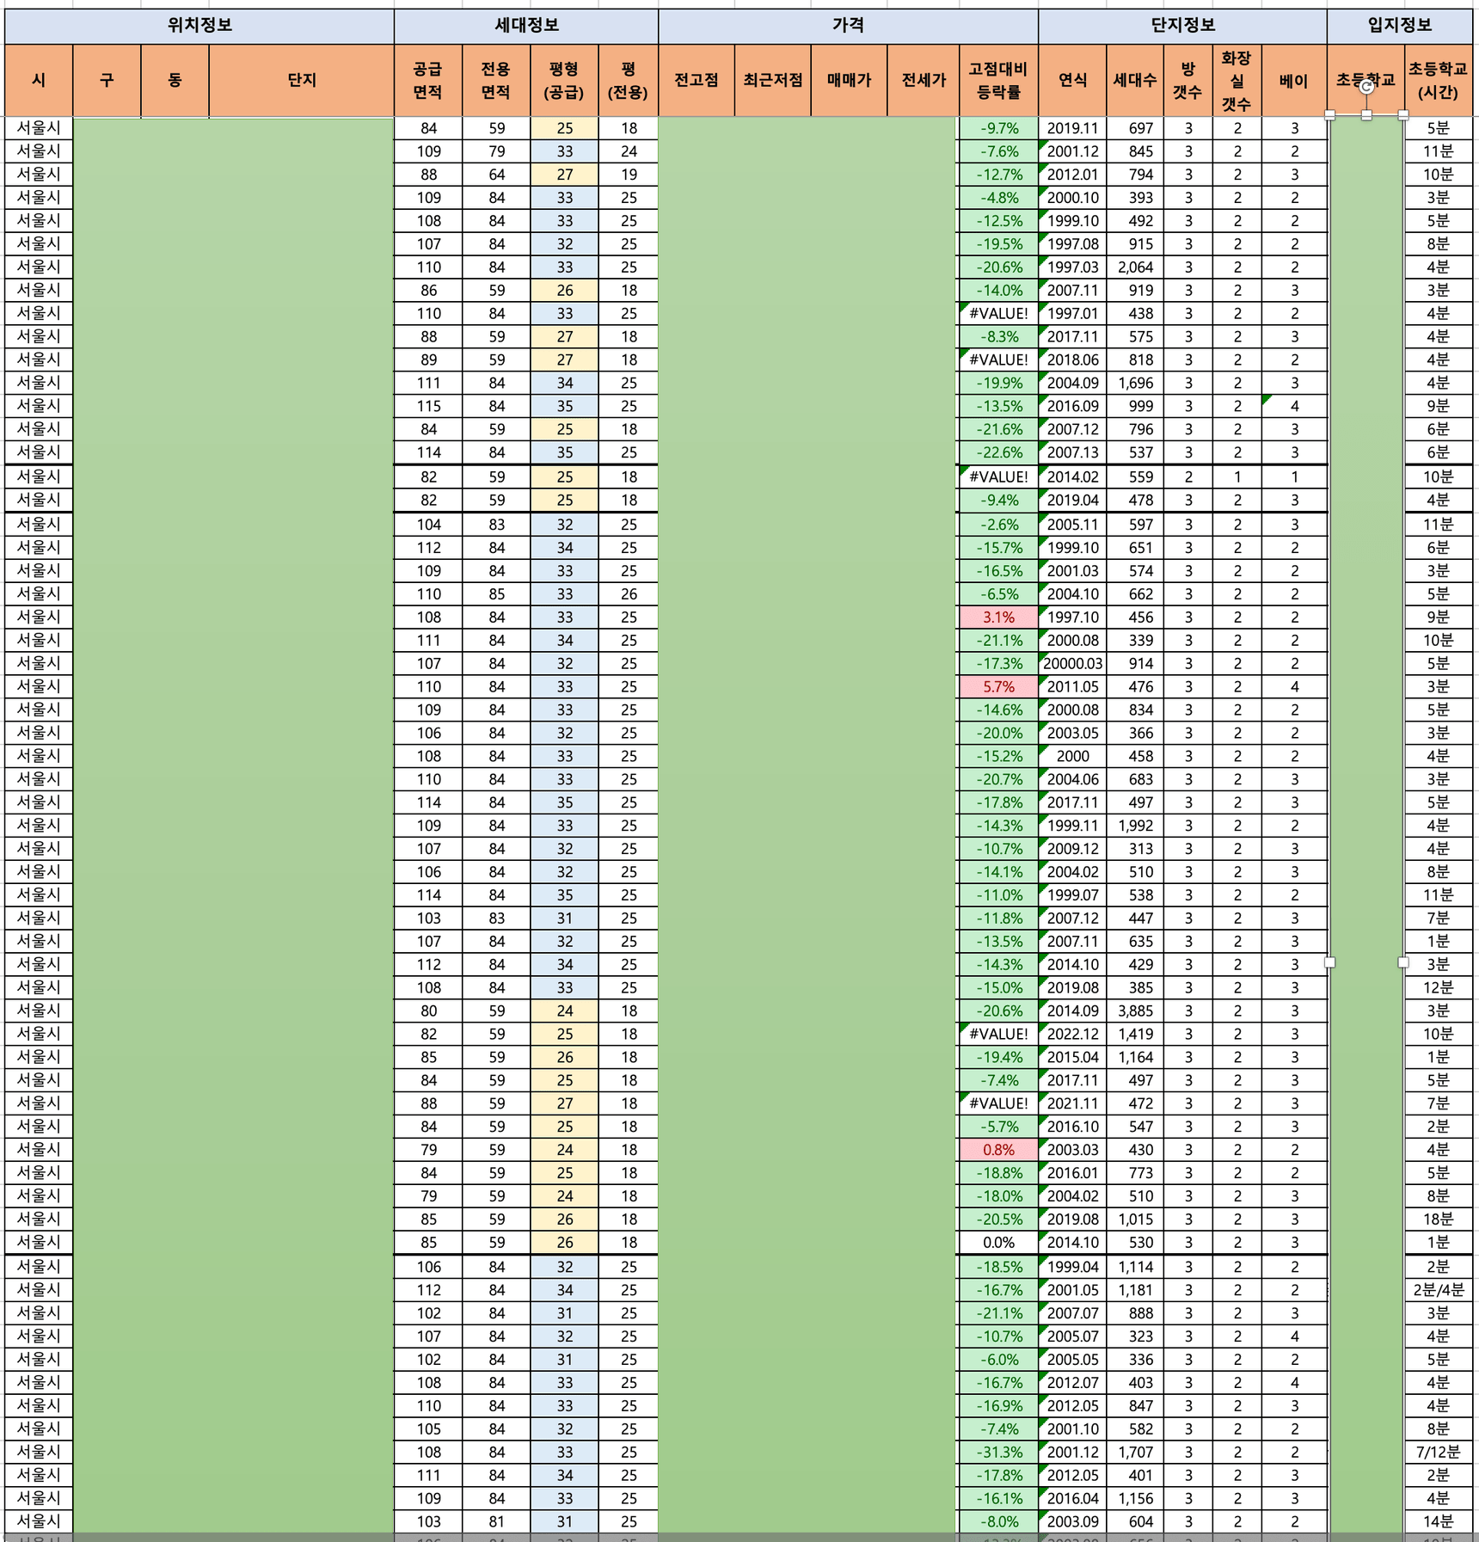The image size is (1479, 1542).
Task: Click the 위치정보 group header cell
Action: click(199, 26)
